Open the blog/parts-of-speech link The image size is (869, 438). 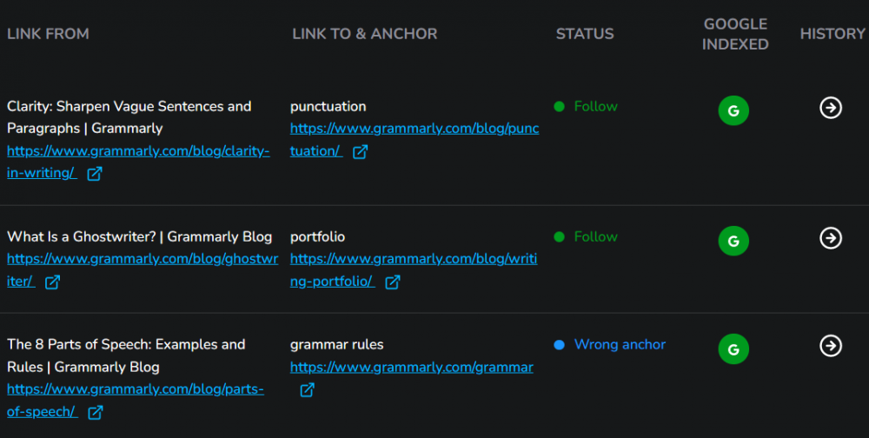pos(136,401)
